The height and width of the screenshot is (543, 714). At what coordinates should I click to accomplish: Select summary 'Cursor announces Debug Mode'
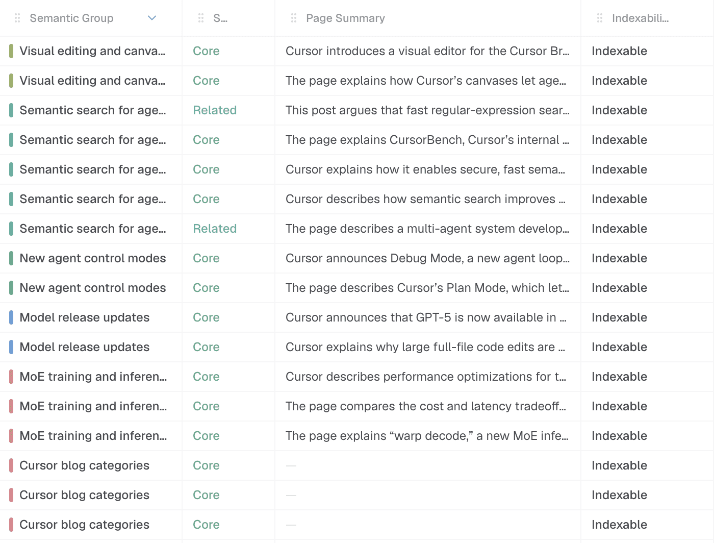point(427,258)
